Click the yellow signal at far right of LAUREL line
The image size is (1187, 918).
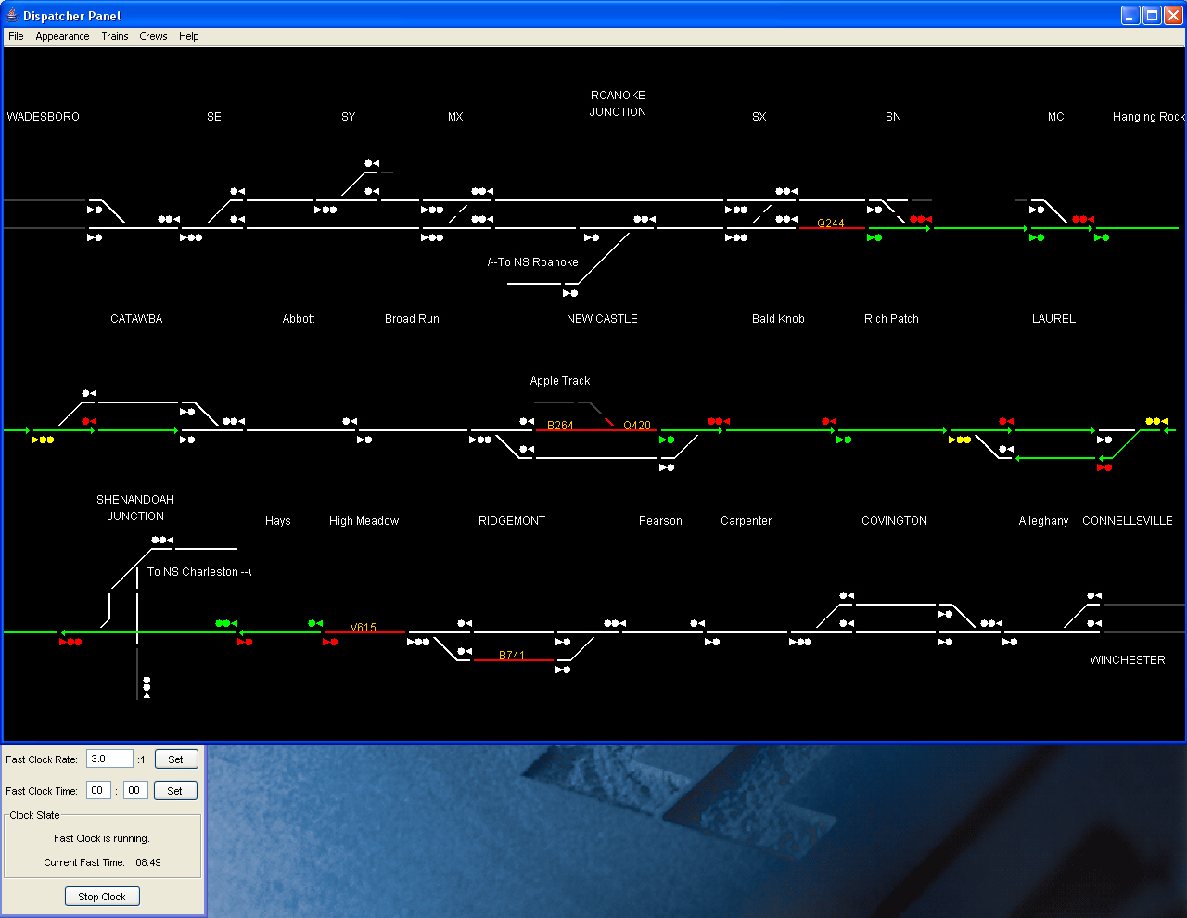(1156, 421)
